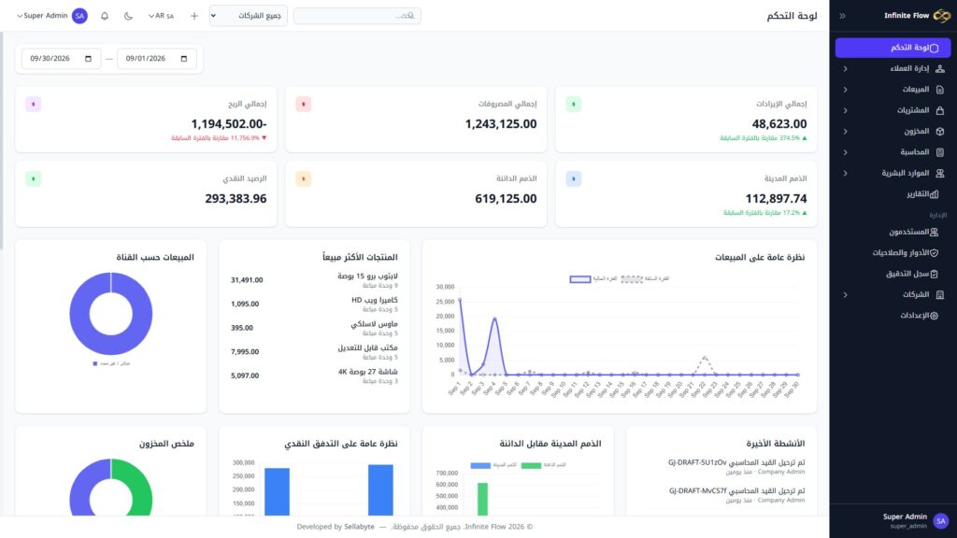957x538 pixels.
Task: Expand المحاسبة submenu chevron
Action: [x=845, y=152]
